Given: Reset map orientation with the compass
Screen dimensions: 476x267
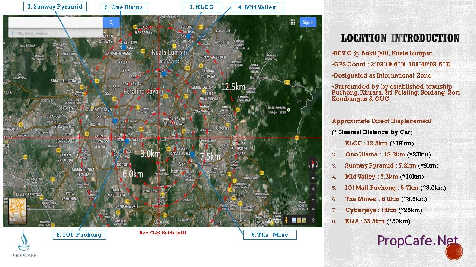Looking at the screenshot, I should click(313, 165).
